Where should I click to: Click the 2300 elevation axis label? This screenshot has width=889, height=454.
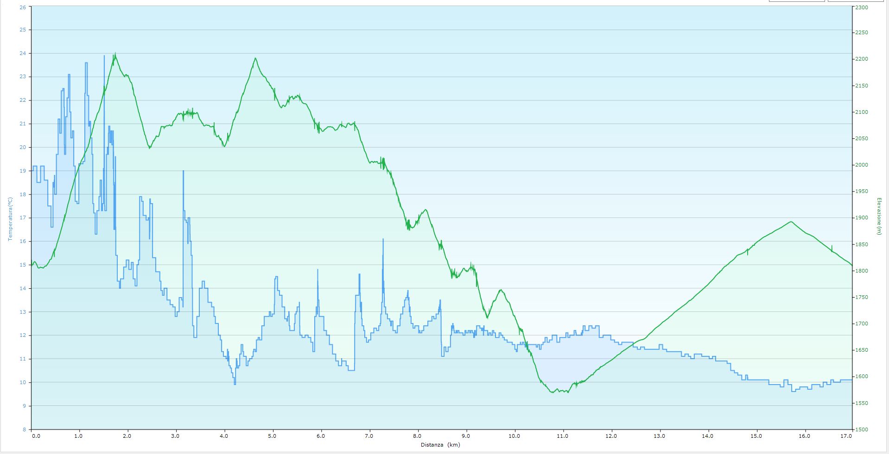pos(862,7)
